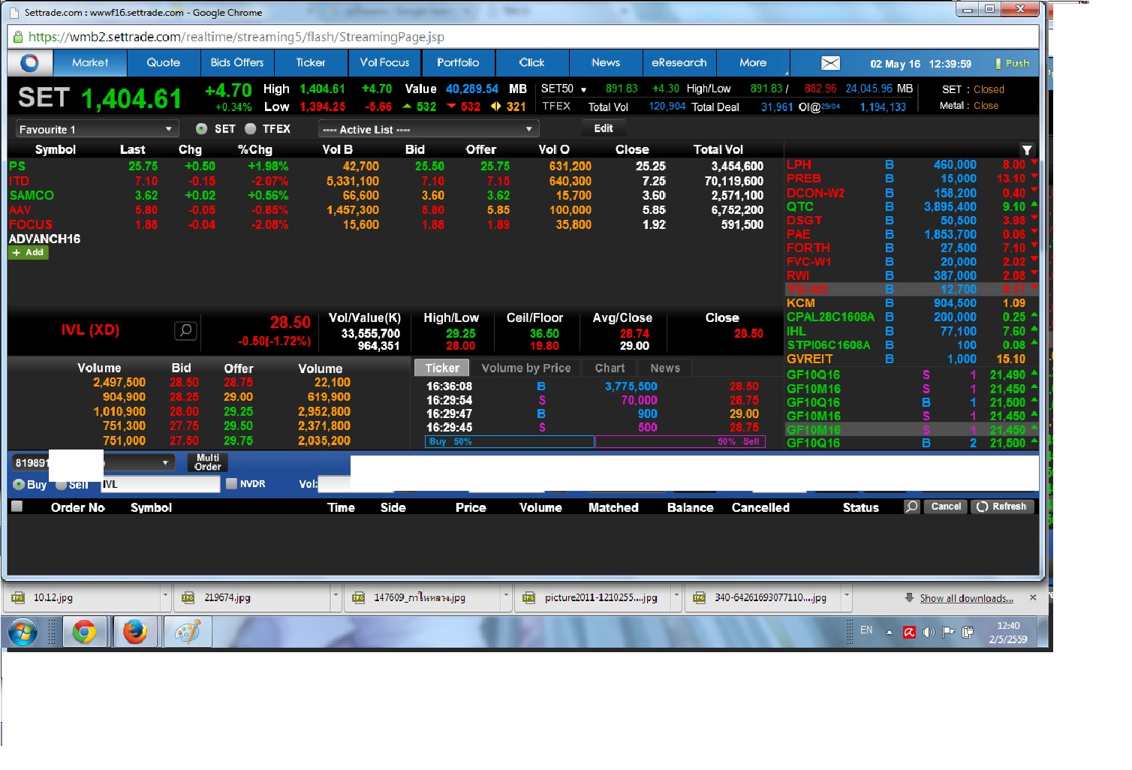Click the symbol input field containing IVL
1132x770 pixels.
[160, 484]
